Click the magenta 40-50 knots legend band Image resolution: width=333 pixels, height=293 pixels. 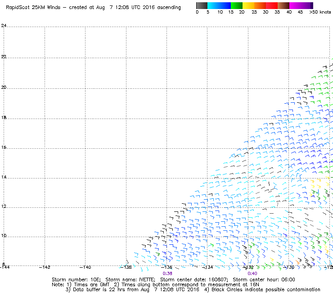(301, 5)
